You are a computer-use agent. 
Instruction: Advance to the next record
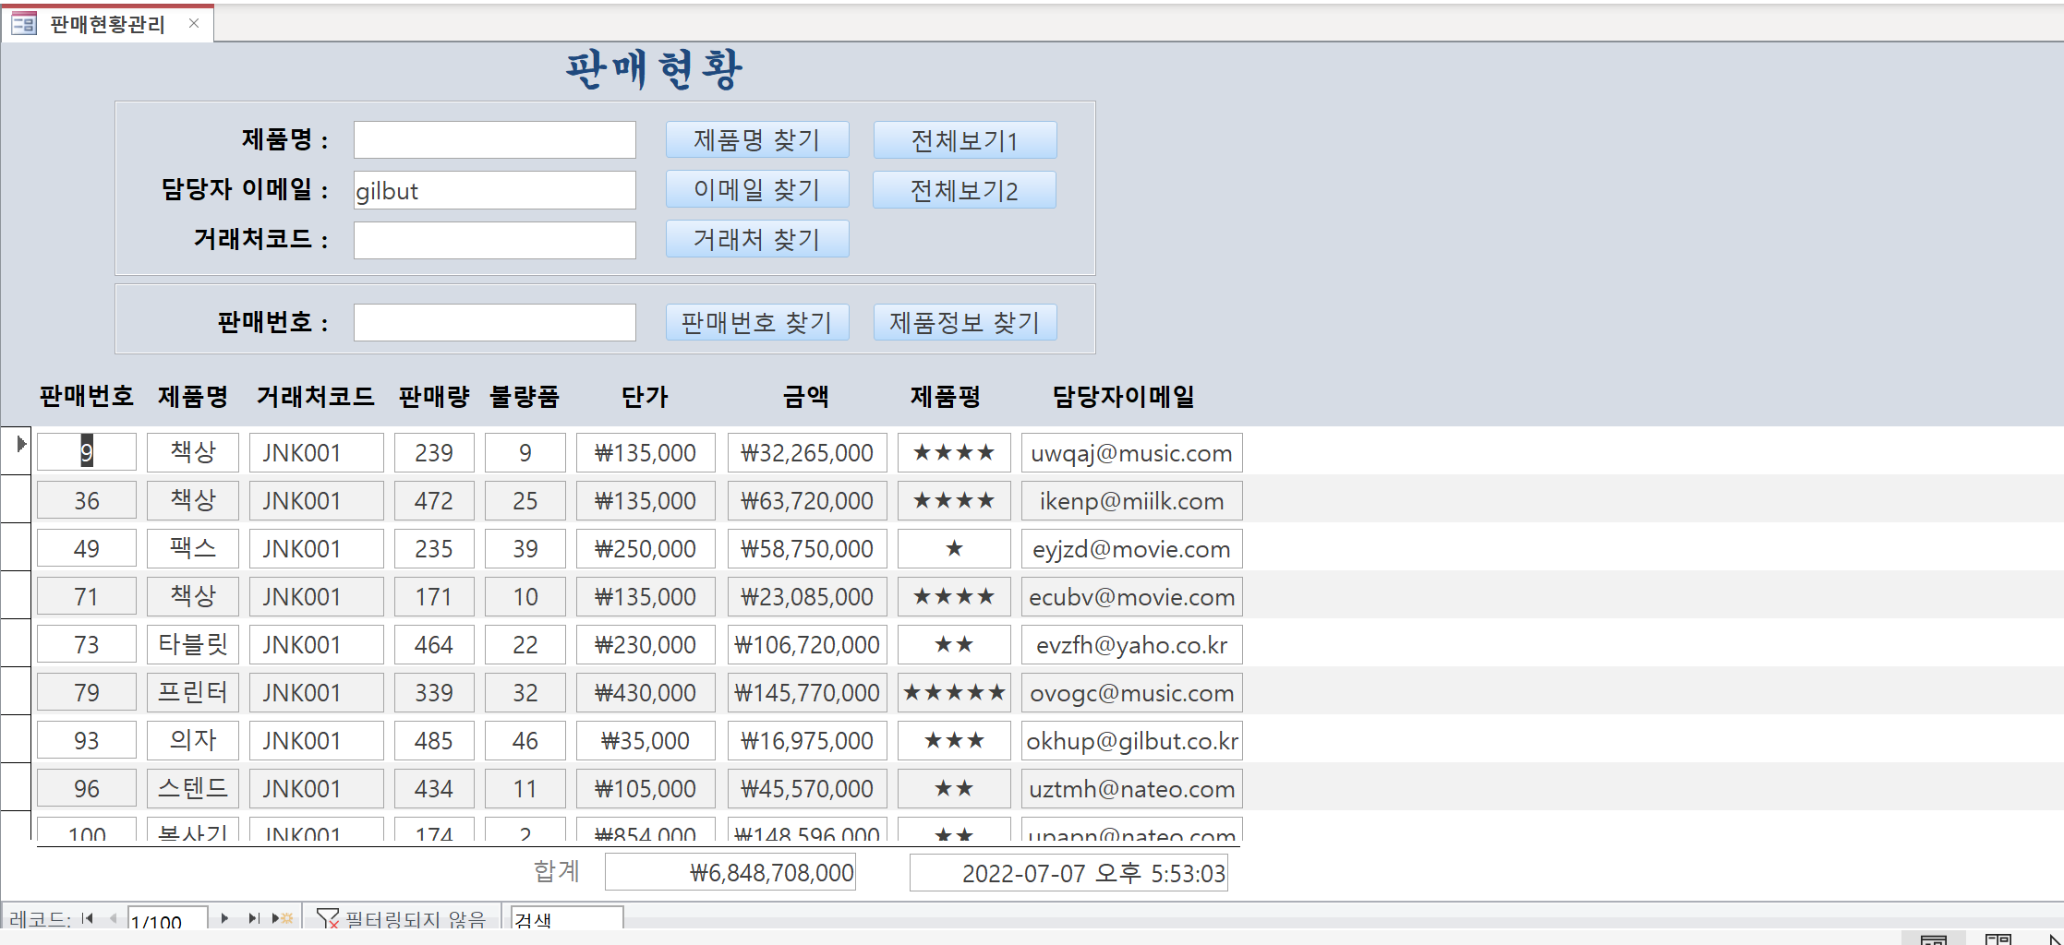point(224,918)
